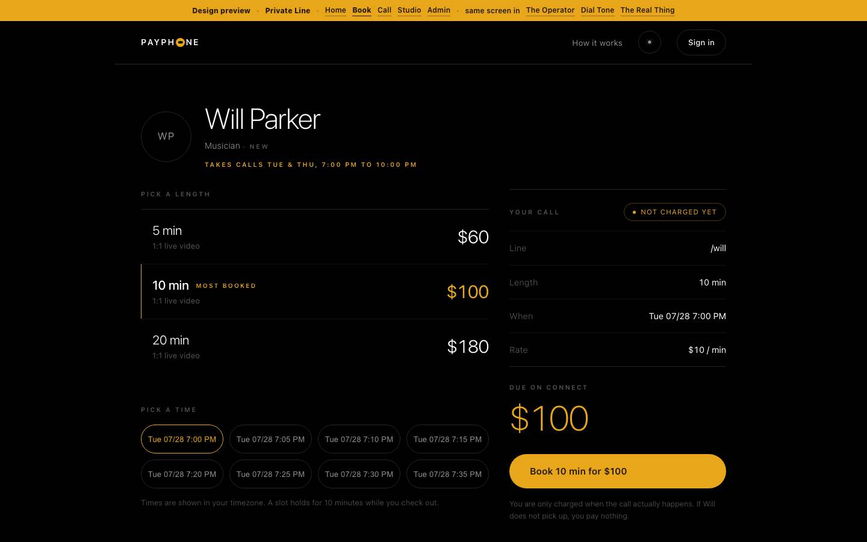Click the PAYPHONE logo
This screenshot has width=867, height=542.
click(x=170, y=42)
